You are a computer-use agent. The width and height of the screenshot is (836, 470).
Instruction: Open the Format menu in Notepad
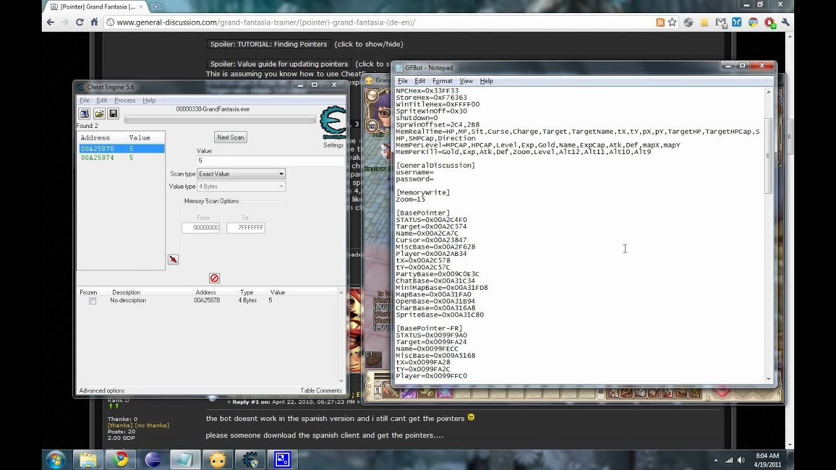click(x=443, y=81)
